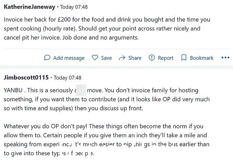The width and height of the screenshot is (233, 160).
Task: Click the Report exclamation circle icon
Action: pyautogui.click(x=151, y=58)
